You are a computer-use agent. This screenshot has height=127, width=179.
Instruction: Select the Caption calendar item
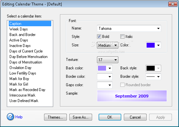30,23
